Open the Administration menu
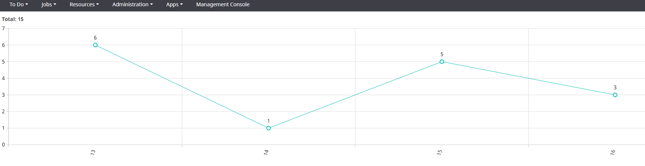This screenshot has width=645, height=166. (132, 4)
